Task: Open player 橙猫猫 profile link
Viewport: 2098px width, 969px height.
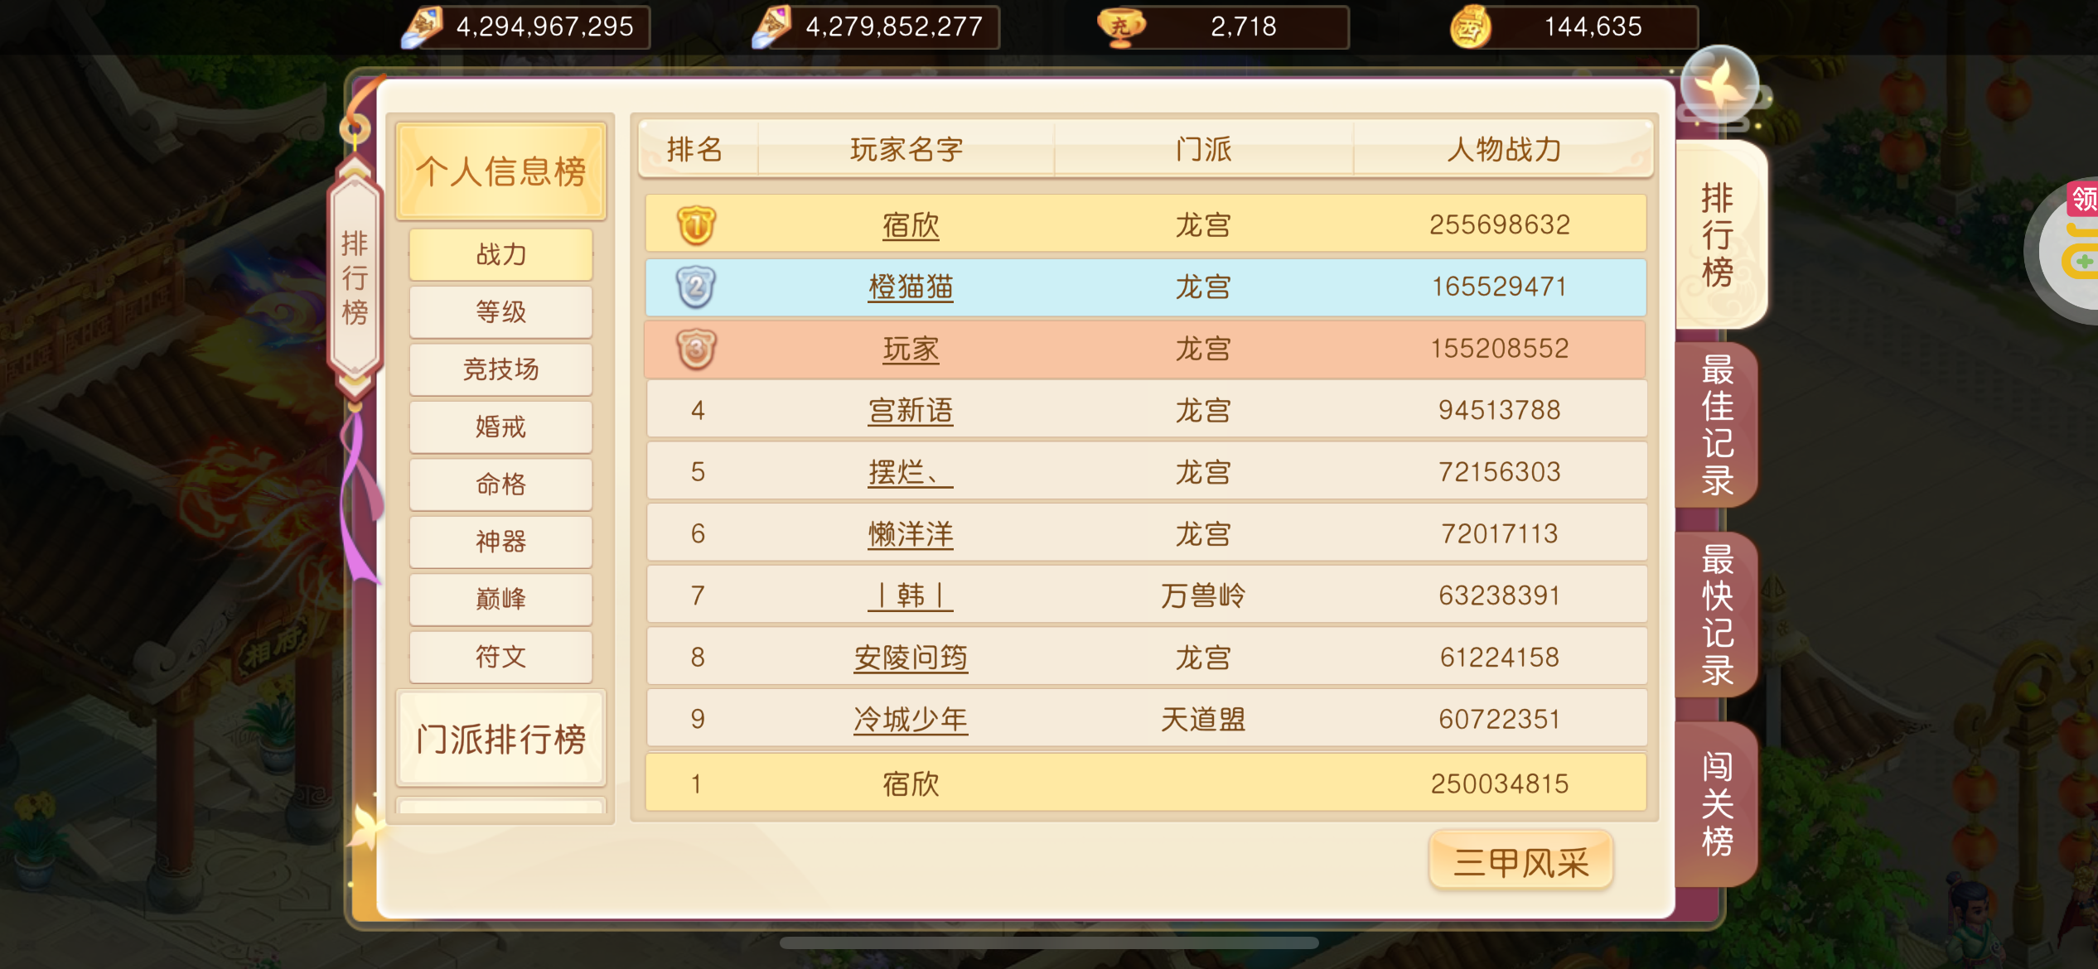Action: [910, 287]
